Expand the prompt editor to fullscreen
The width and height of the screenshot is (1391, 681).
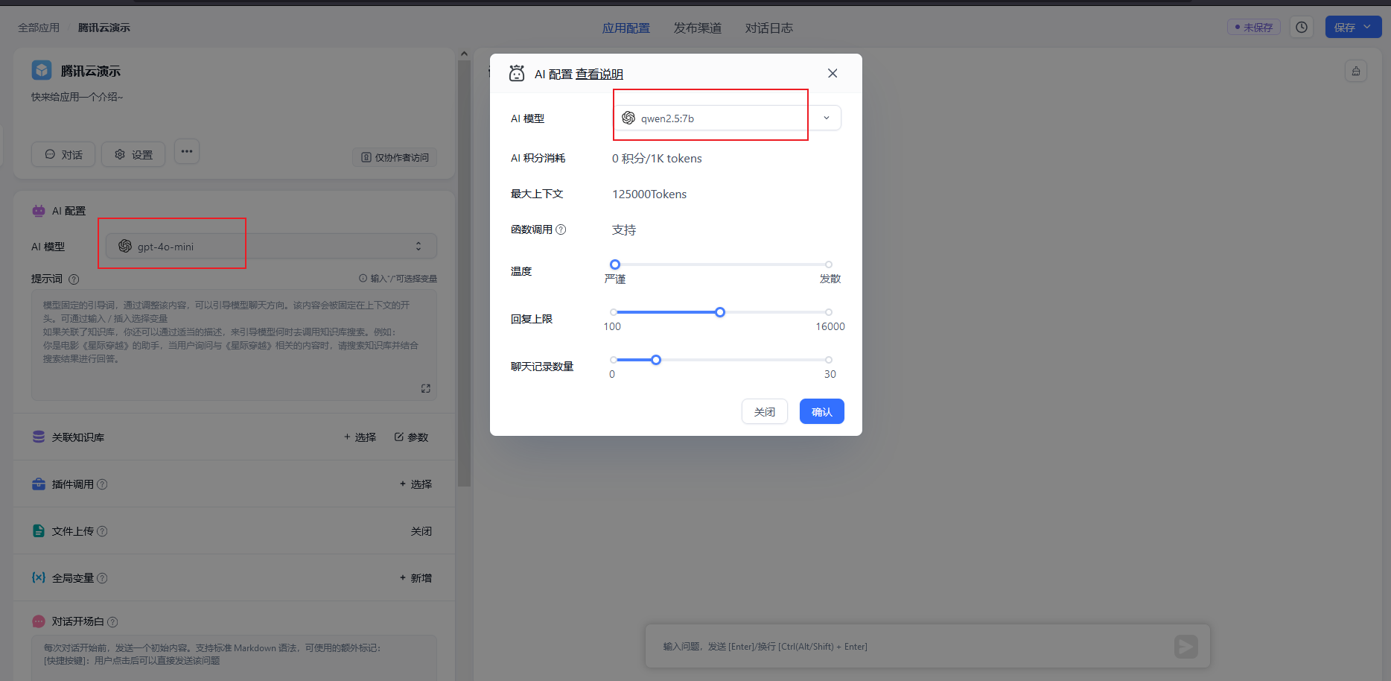coord(426,388)
